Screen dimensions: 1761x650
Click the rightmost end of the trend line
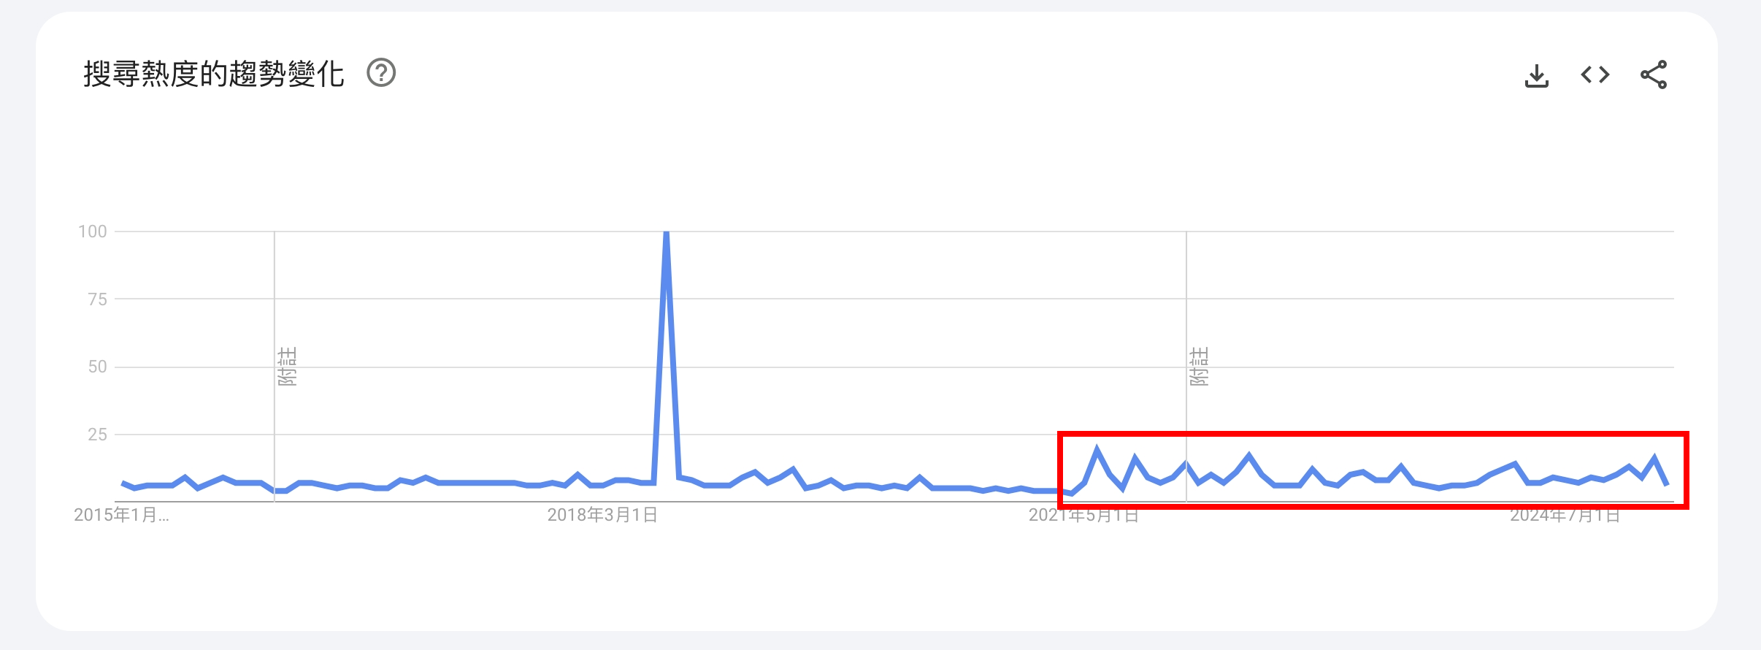coord(1667,484)
